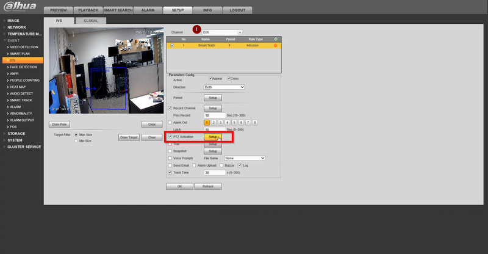This screenshot has width=488, height=254.
Task: Click the Dahua logo
Action: (20, 7)
